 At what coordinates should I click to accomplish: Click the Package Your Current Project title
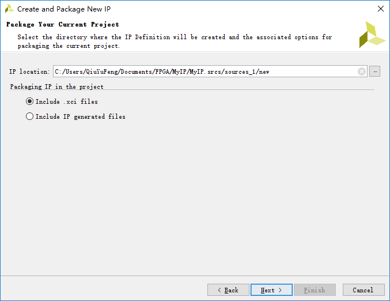63,24
